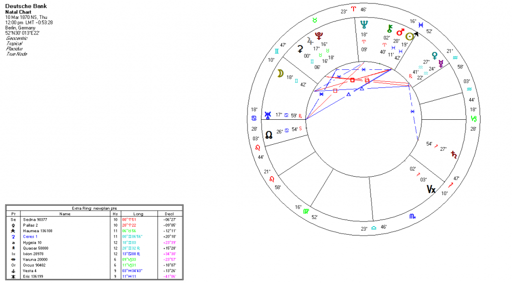Select the Vx vertex marker

pyautogui.click(x=430, y=189)
